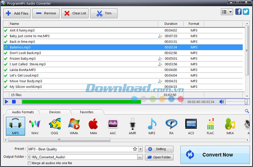Open the Twitter bird icon
Image resolution: width=253 pixels, height=167 pixels.
[x=246, y=12]
